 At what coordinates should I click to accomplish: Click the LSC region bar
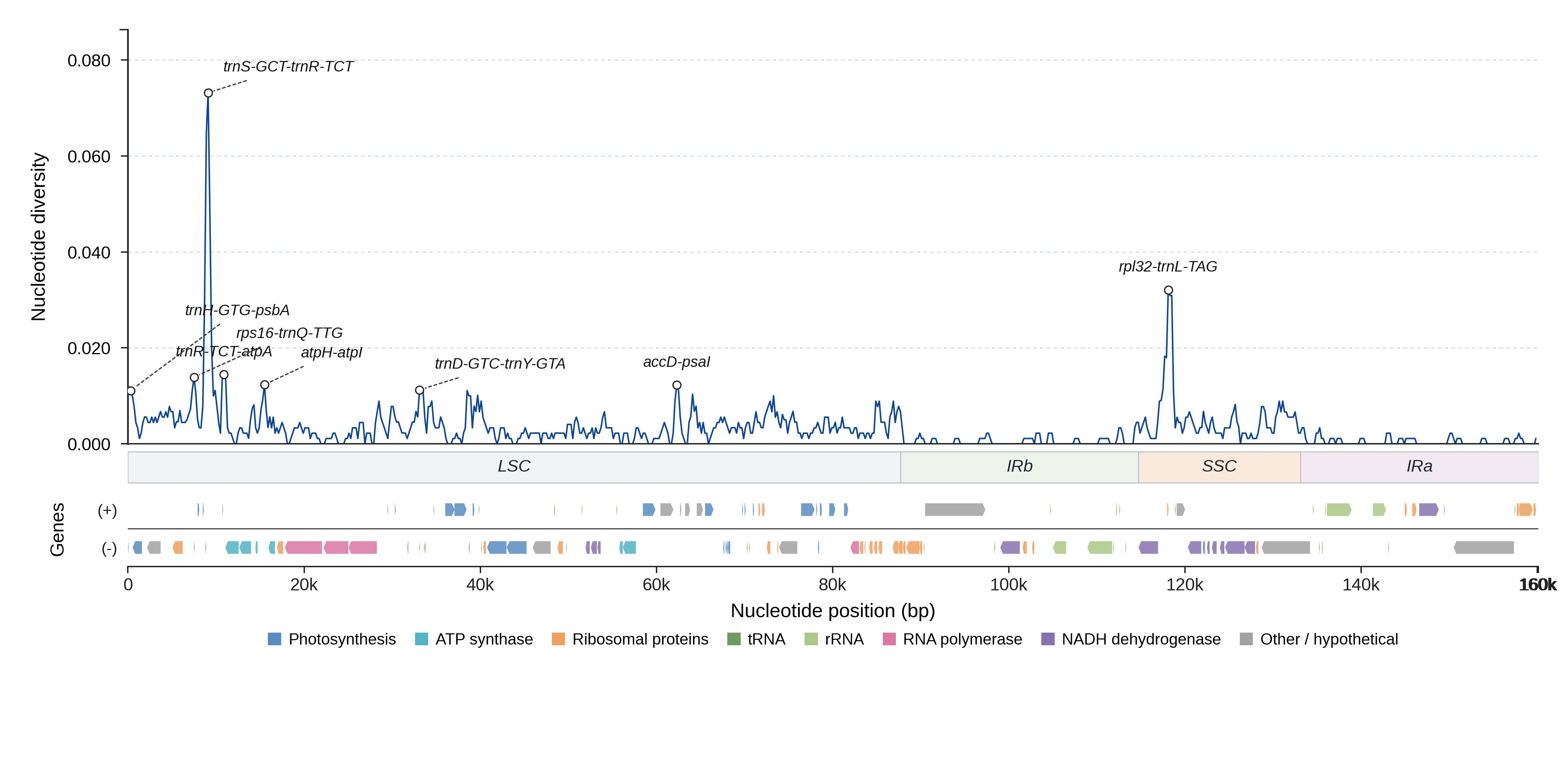coord(514,467)
